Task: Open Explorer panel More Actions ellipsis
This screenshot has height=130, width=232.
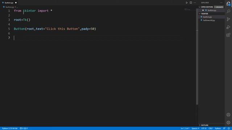Action: (x=221, y=3)
